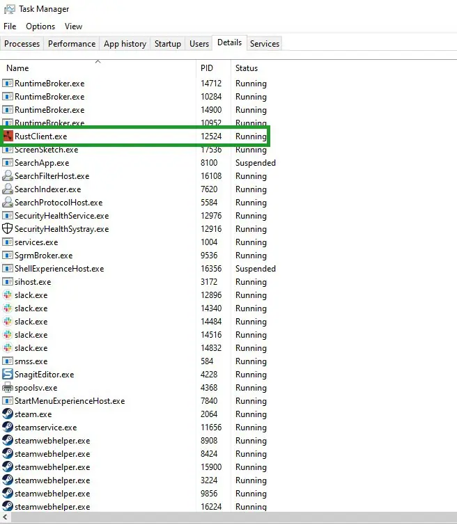The image size is (457, 525).
Task: Sort by the PID column header
Action: pyautogui.click(x=213, y=68)
